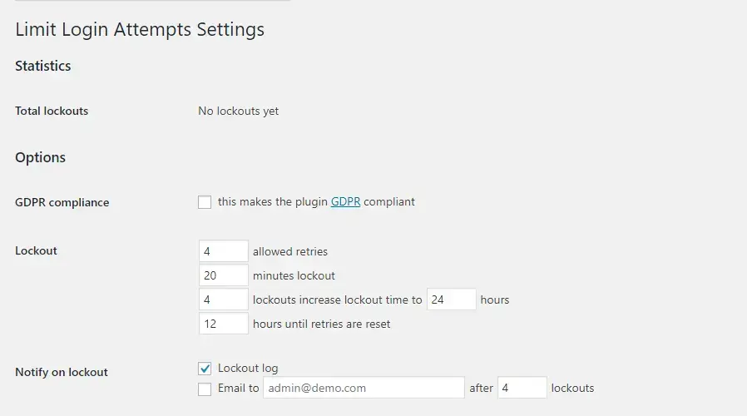Click the Lockout log label text
Image resolution: width=747 pixels, height=416 pixels.
248,368
